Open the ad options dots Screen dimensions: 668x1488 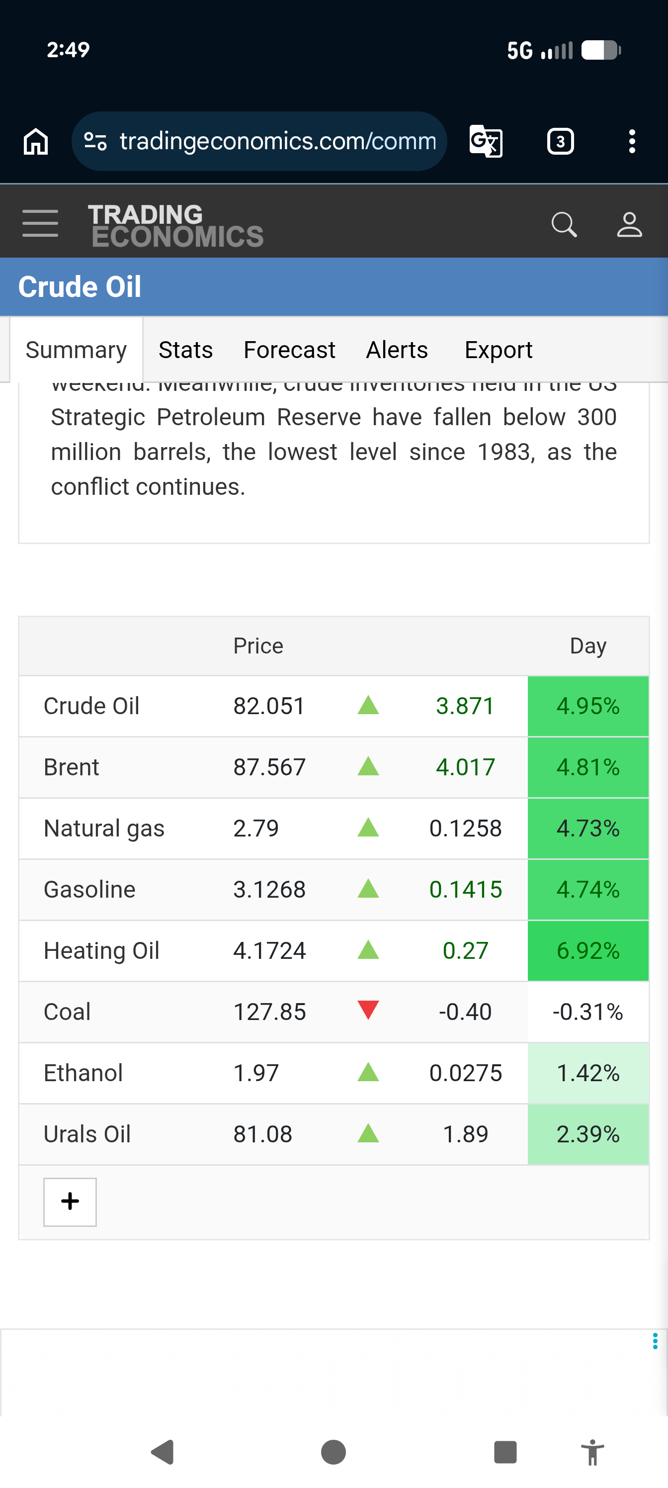click(655, 1341)
